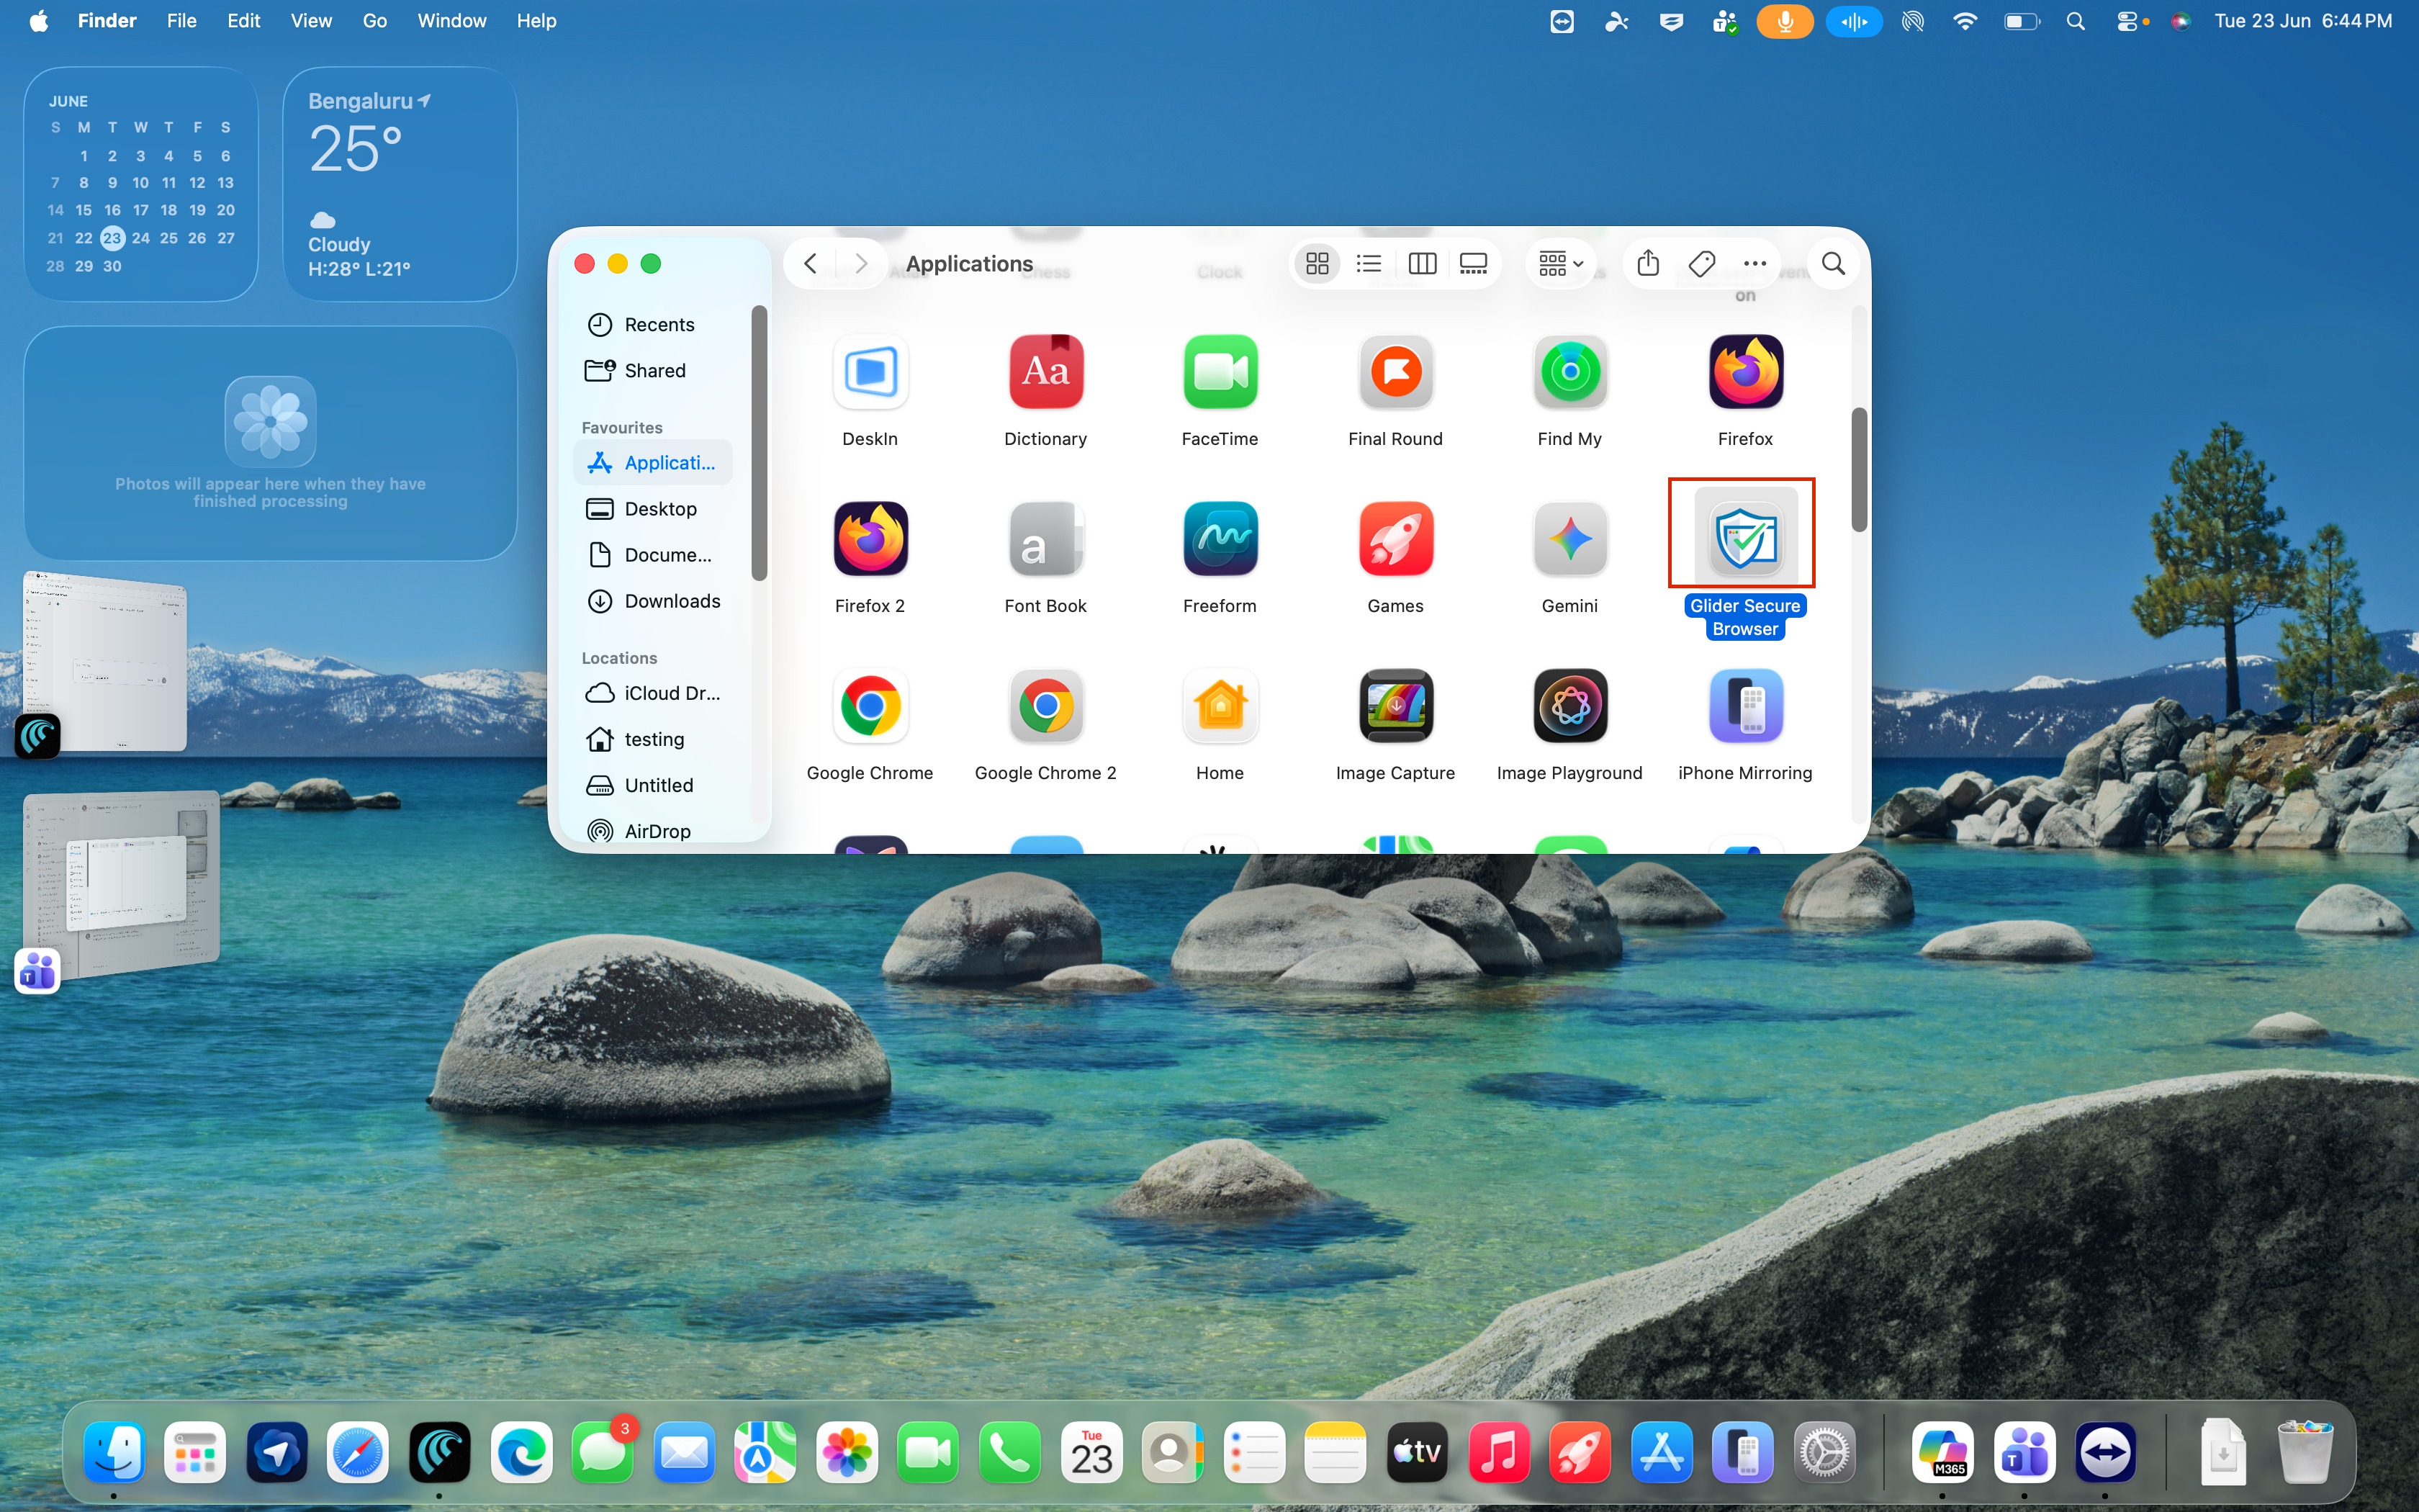2419x1512 pixels.
Task: Click the Edit Tags toolbar button
Action: click(x=1701, y=264)
